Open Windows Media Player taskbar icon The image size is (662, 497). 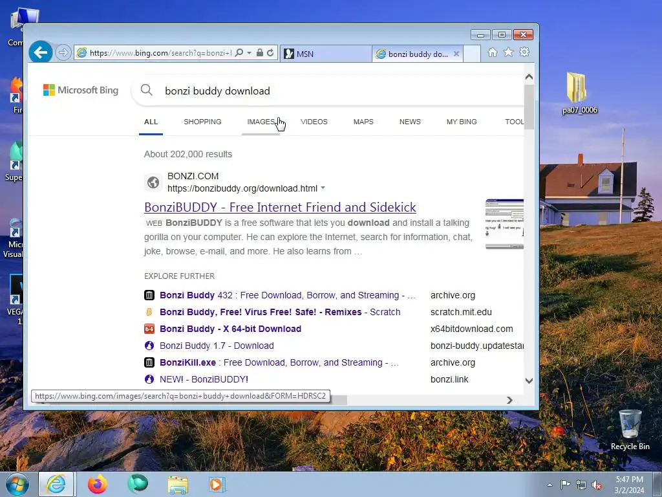pos(217,484)
